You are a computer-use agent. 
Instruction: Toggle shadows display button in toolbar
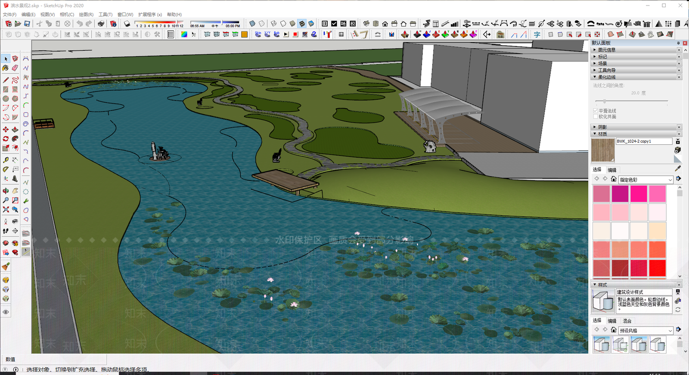127,24
